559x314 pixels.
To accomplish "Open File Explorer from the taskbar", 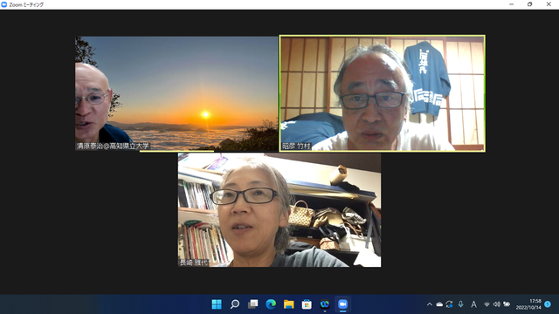I will (x=289, y=304).
